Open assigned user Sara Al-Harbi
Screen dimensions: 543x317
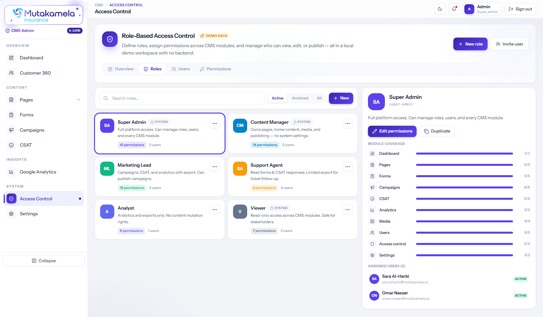tap(449, 279)
